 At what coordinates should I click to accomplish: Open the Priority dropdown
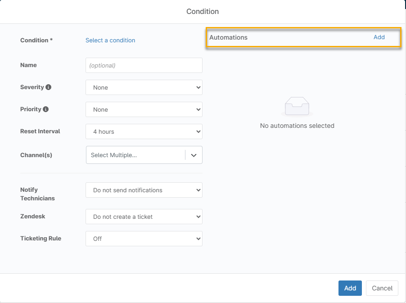144,110
